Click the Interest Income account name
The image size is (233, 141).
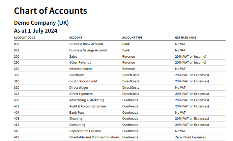pos(81,69)
